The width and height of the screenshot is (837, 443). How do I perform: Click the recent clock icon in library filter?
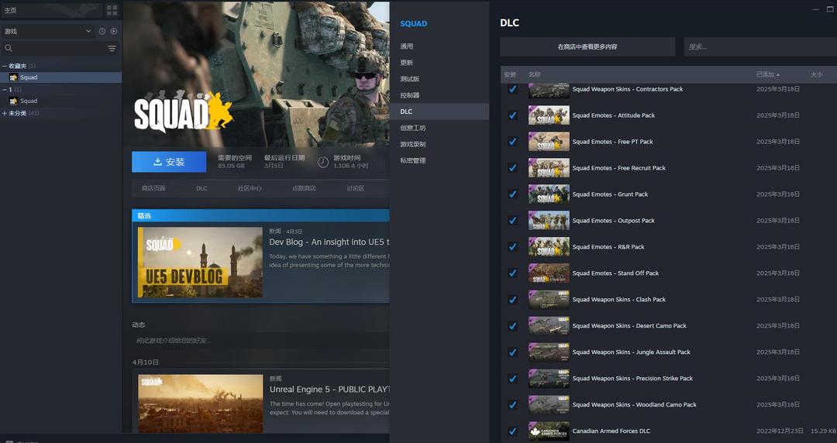tap(102, 32)
